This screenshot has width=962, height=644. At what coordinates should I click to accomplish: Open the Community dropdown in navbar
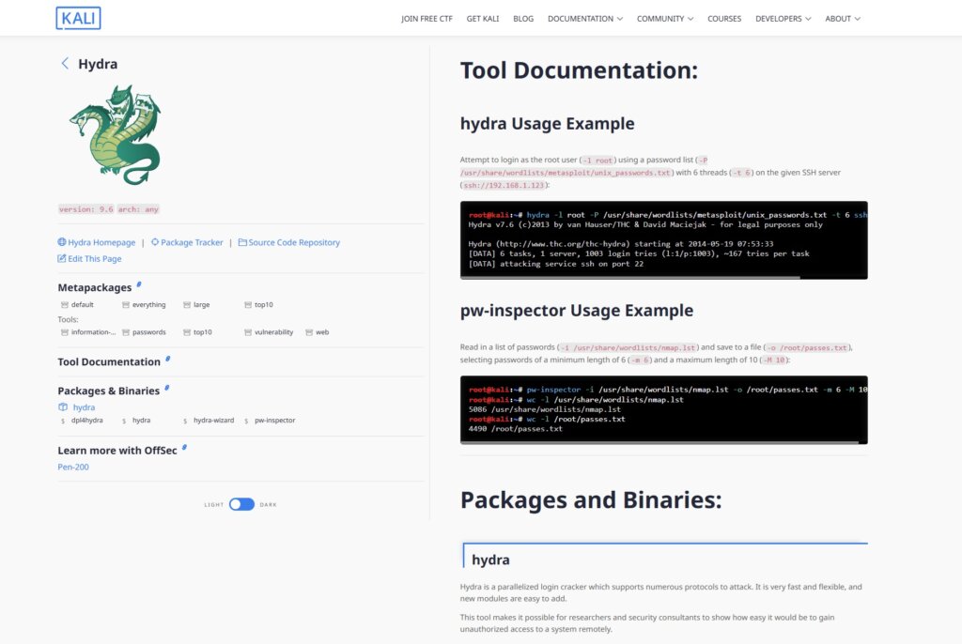[x=665, y=19]
